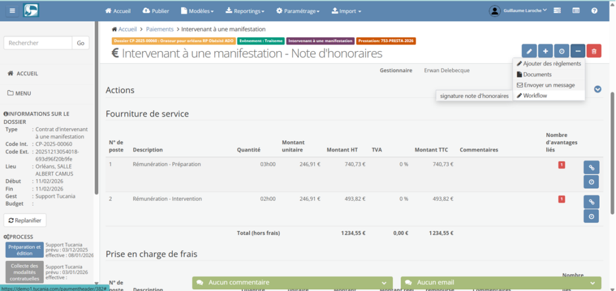This screenshot has width=616, height=291.
Task: Expand the Actions section chevron
Action: tap(597, 89)
